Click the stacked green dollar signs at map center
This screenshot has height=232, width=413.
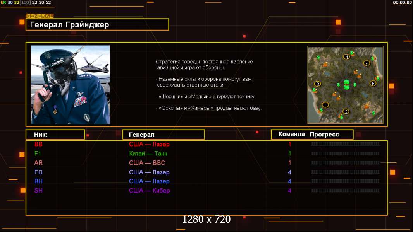click(x=347, y=85)
